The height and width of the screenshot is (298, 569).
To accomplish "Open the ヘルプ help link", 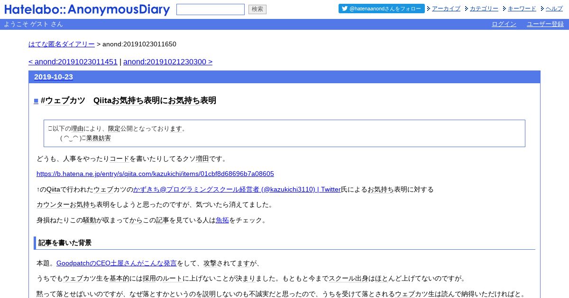I will point(554,9).
